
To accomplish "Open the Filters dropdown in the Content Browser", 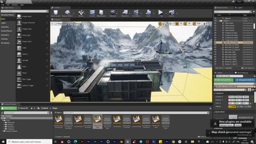I will click(58, 113).
